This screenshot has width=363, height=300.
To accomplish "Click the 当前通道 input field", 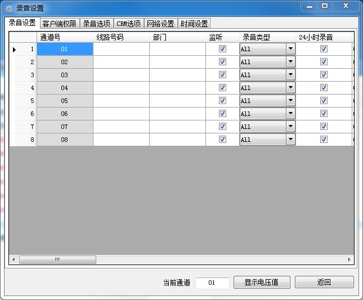I will pos(212,283).
